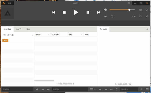Open the equalizer sliders icon

[x=140, y=10]
